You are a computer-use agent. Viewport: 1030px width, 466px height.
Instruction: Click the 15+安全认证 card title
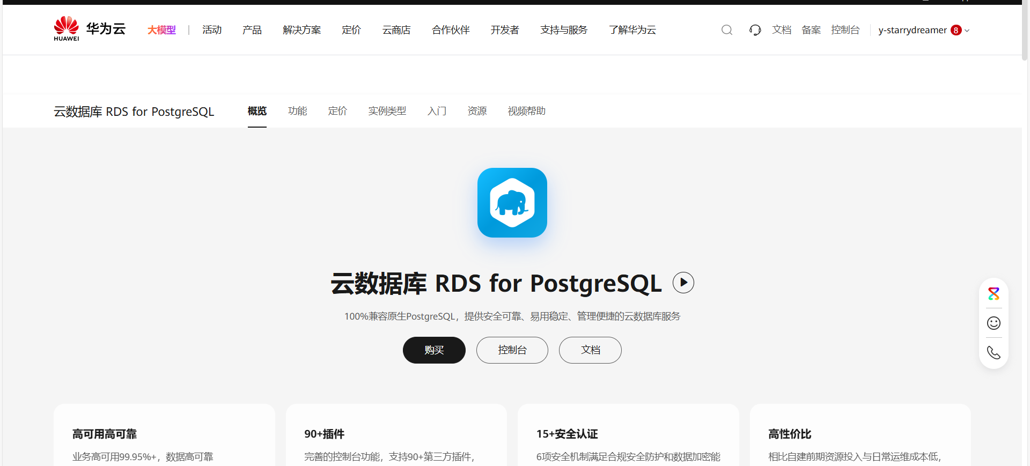pos(567,434)
